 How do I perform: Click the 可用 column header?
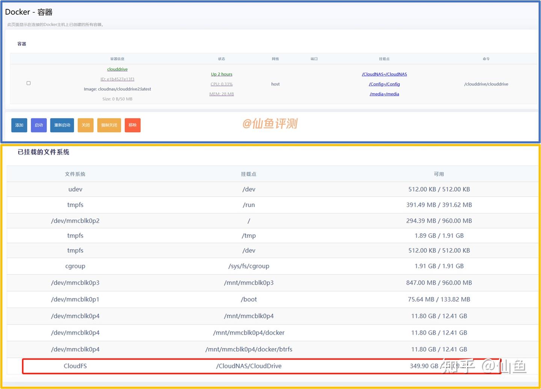point(439,174)
